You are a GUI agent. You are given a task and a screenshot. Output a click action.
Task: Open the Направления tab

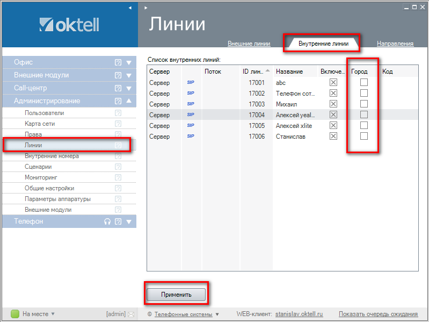395,44
